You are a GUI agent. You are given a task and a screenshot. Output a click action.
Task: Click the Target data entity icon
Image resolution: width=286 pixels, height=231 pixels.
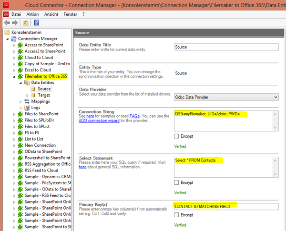pyautogui.click(x=33, y=95)
